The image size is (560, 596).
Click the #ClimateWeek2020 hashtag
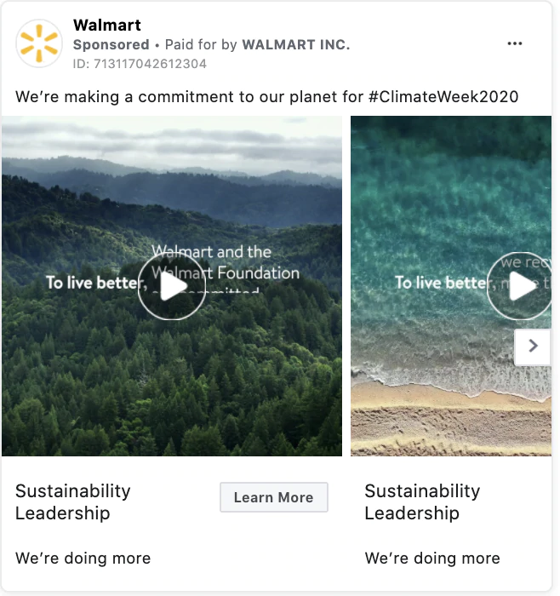tap(443, 95)
